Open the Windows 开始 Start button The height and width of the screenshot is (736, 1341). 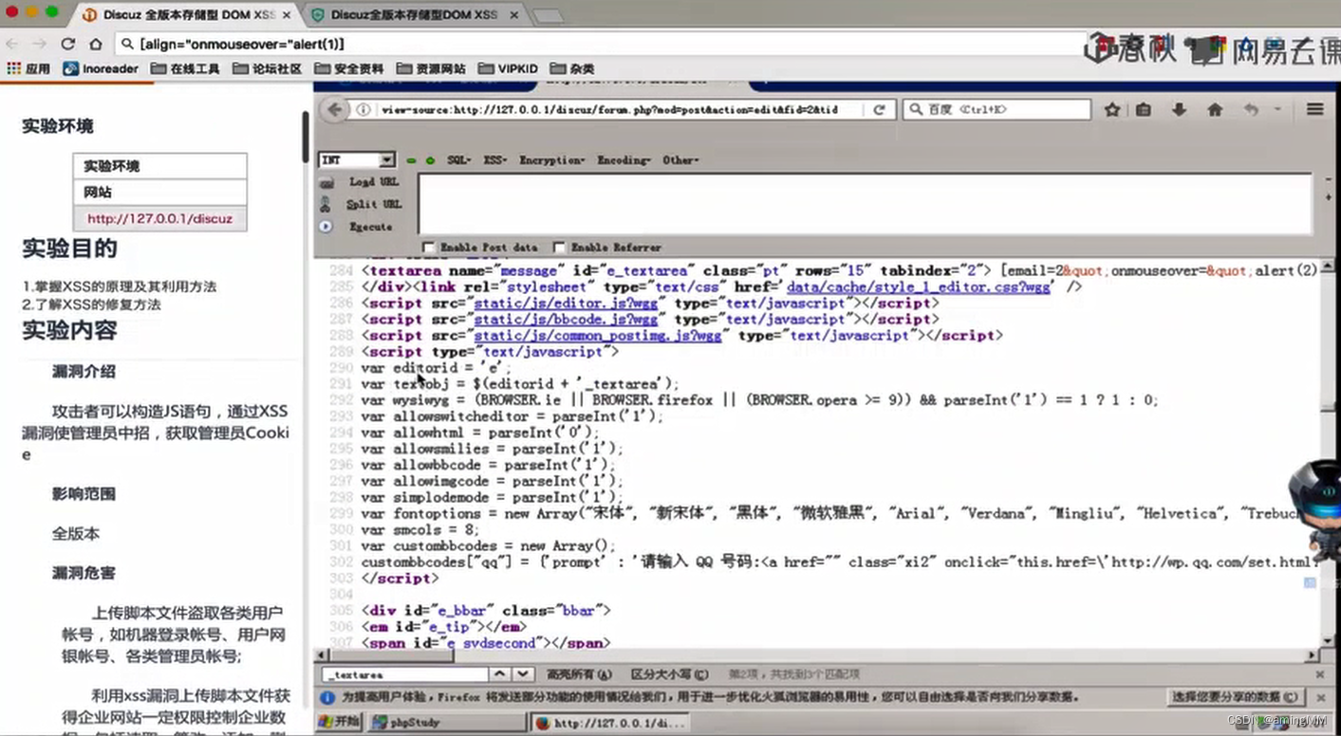(x=339, y=722)
